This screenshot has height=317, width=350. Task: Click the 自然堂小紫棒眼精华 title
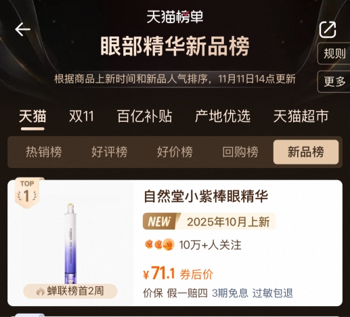click(206, 196)
